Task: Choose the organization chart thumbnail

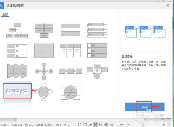Action: 17,30
